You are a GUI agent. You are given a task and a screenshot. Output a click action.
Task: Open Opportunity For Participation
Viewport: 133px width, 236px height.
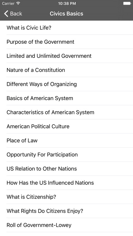[x=66, y=155]
